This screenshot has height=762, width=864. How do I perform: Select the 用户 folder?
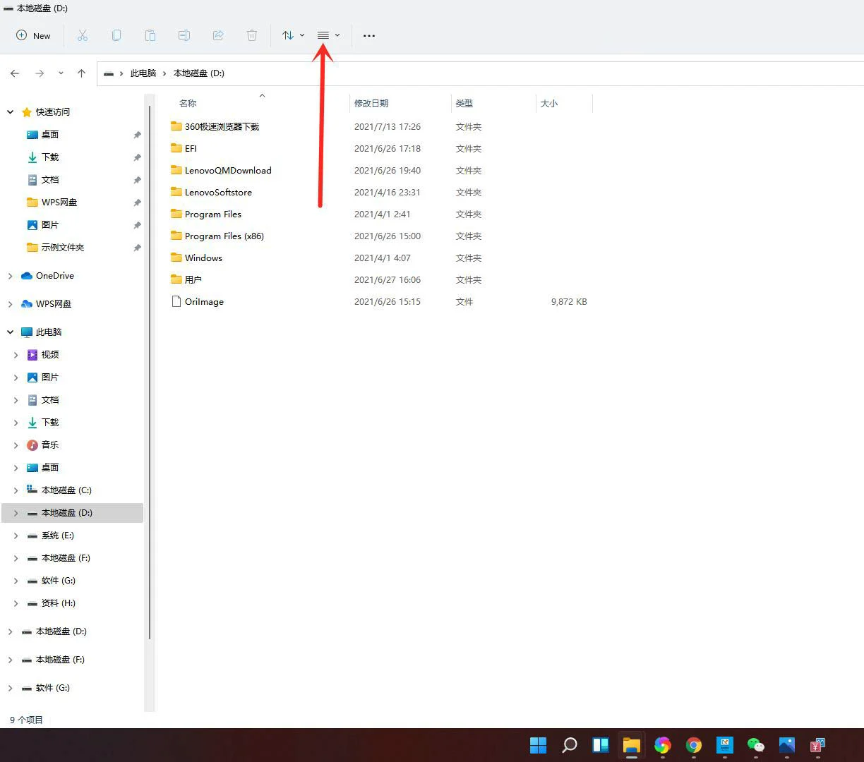(x=186, y=280)
